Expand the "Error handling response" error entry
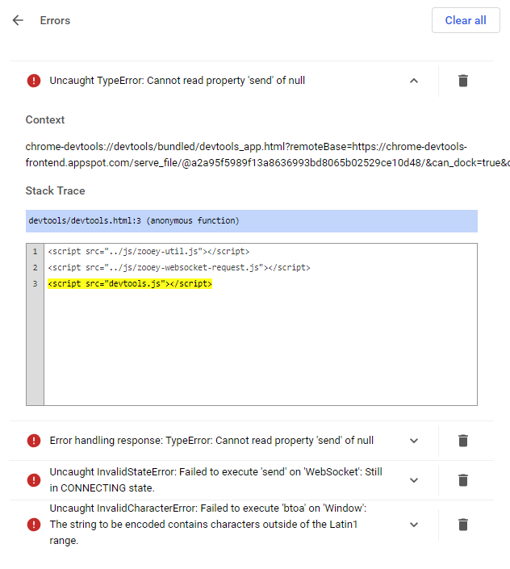The width and height of the screenshot is (510, 569). [413, 441]
